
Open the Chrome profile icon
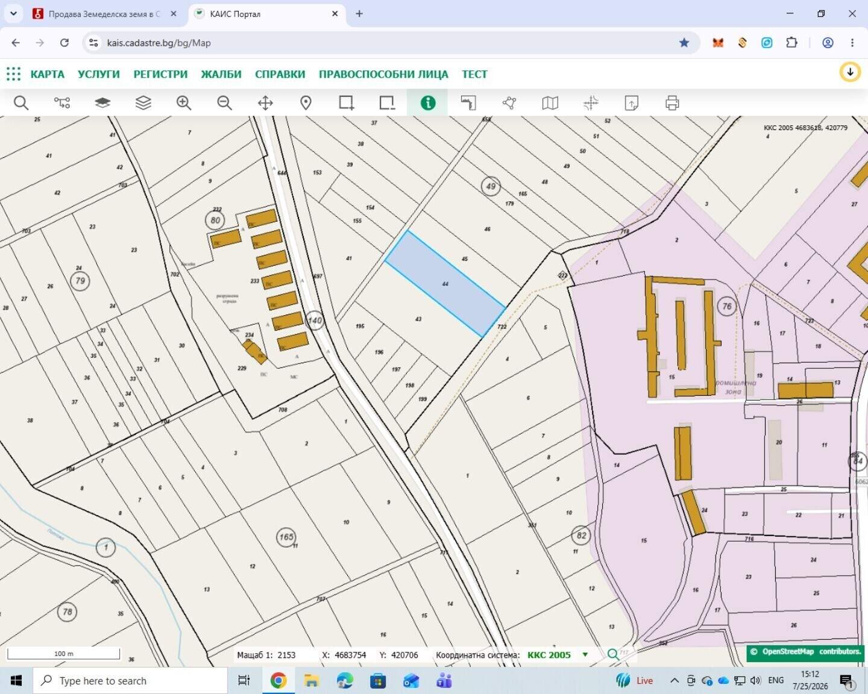828,43
